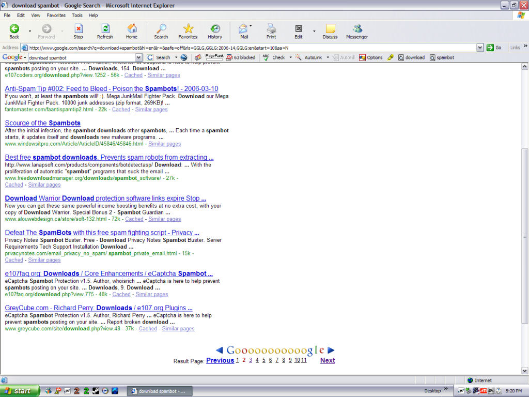Open the View menu

click(x=36, y=15)
